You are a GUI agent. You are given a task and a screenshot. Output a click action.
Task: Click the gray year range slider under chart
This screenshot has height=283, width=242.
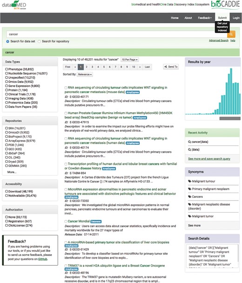tap(230, 118)
